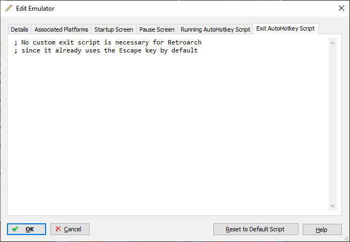Image resolution: width=350 pixels, height=242 pixels.
Task: Click Reset to Default Script
Action: (x=256, y=229)
